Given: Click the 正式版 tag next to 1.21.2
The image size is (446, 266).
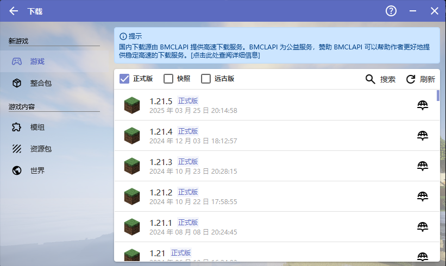Looking at the screenshot, I should [x=188, y=192].
